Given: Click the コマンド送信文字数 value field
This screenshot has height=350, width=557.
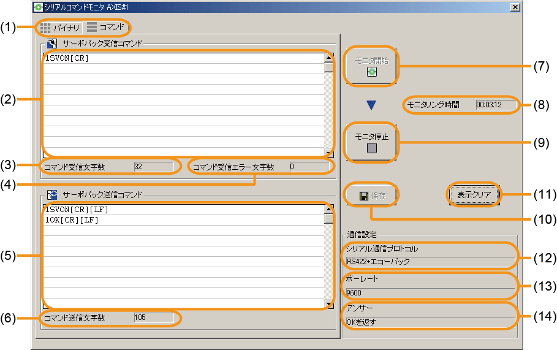Looking at the screenshot, I should click(x=154, y=318).
